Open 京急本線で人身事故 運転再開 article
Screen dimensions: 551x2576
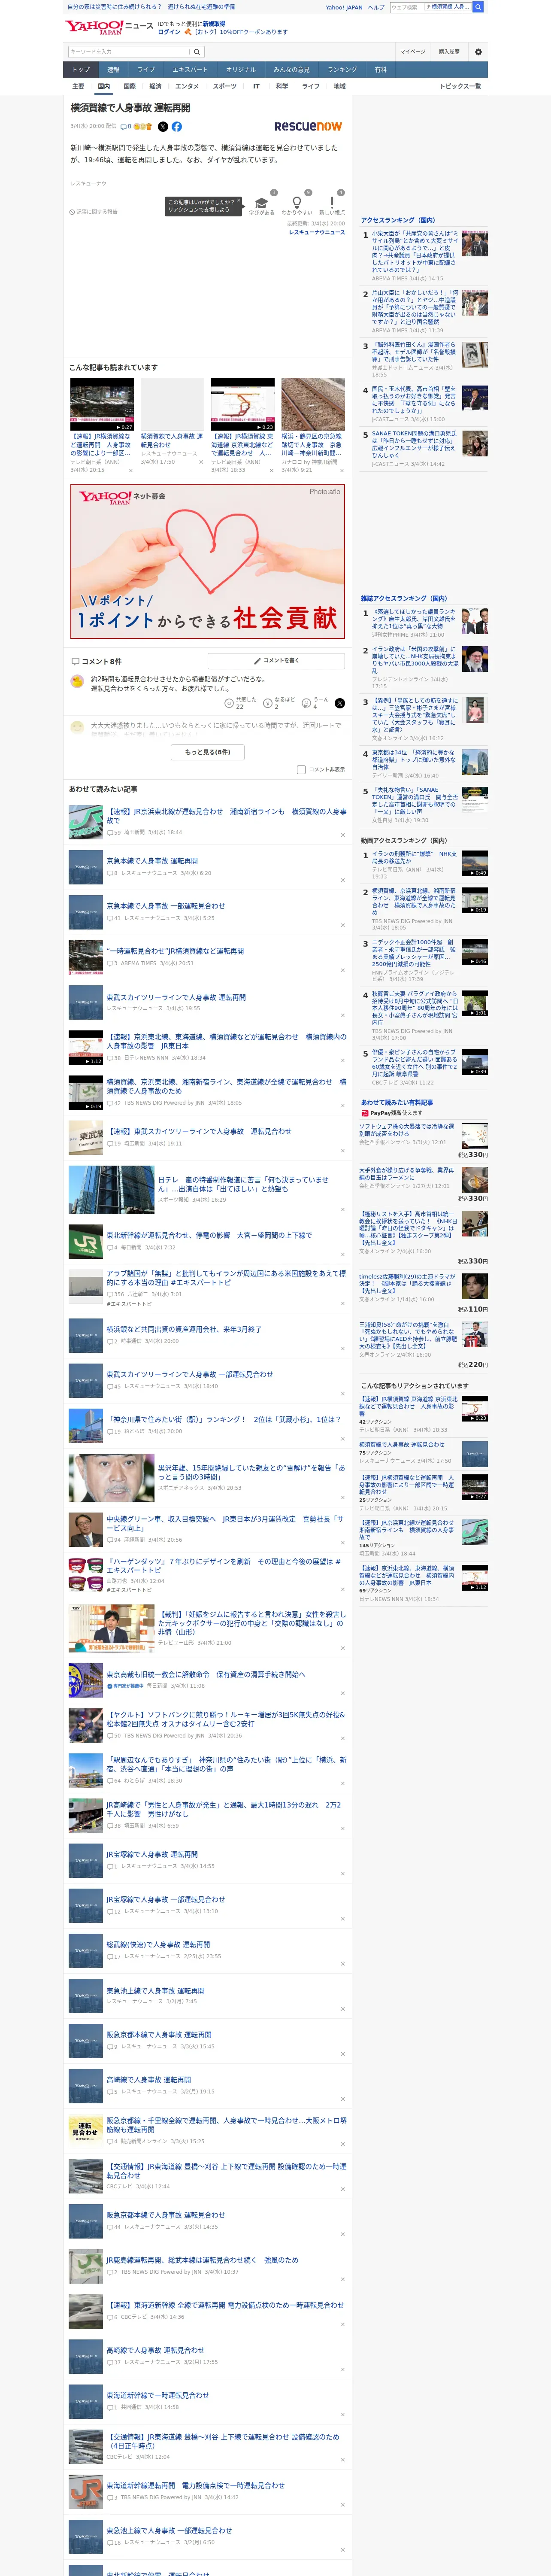(151, 861)
